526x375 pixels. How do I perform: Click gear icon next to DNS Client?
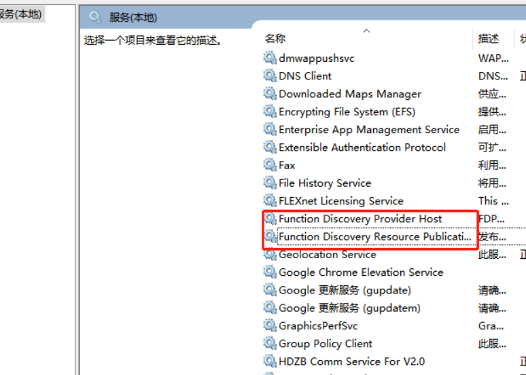[x=270, y=76]
